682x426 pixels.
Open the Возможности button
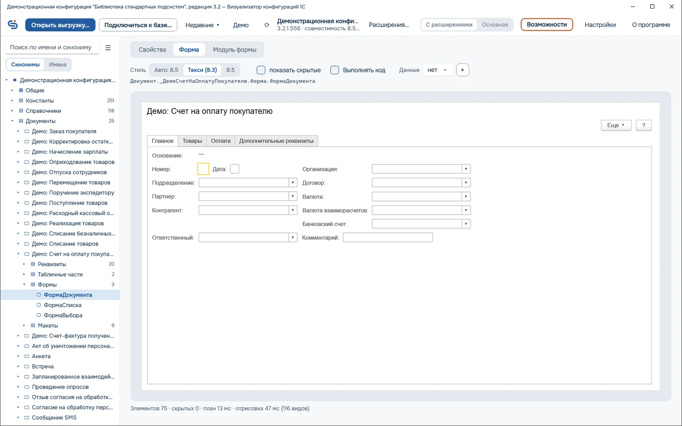547,25
